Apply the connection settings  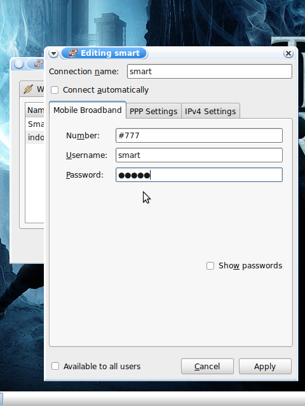265,367
